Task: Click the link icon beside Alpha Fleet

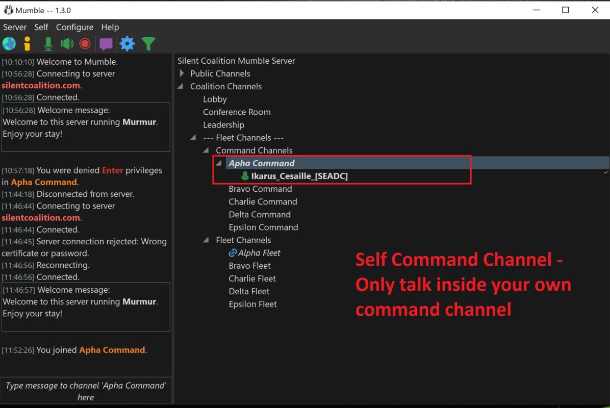Action: (x=233, y=253)
